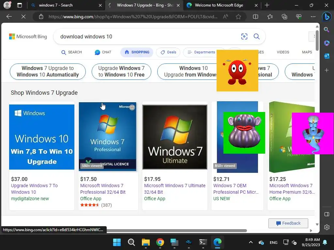Open Outlook in Edge sidebar
Viewport: 334px width, 250px height.
[x=326, y=56]
